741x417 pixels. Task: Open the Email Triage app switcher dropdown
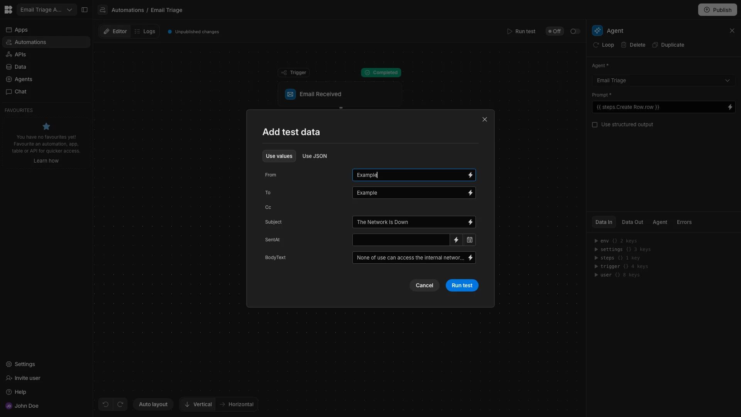click(46, 10)
